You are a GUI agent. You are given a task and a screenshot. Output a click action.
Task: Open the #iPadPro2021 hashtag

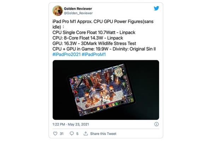[x=66, y=55]
